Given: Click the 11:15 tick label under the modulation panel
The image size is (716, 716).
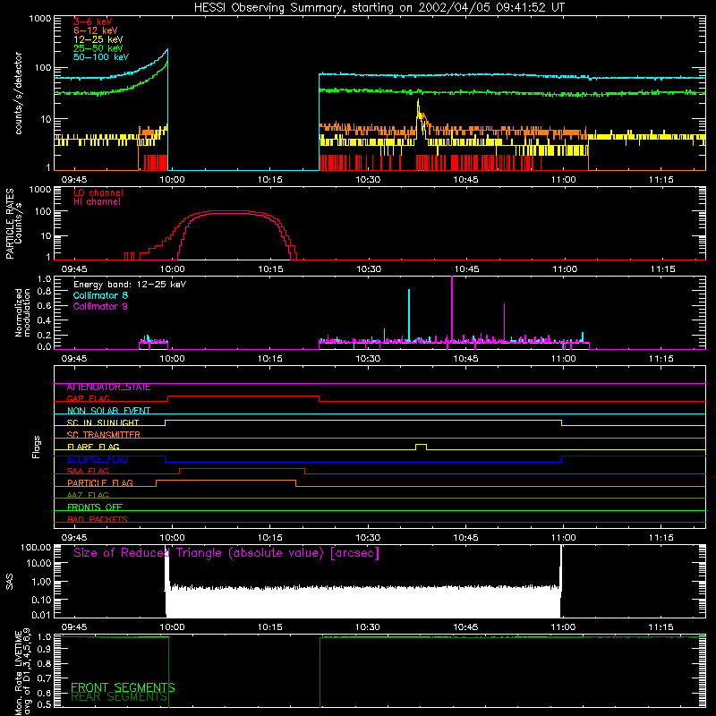Looking at the screenshot, I should [661, 359].
